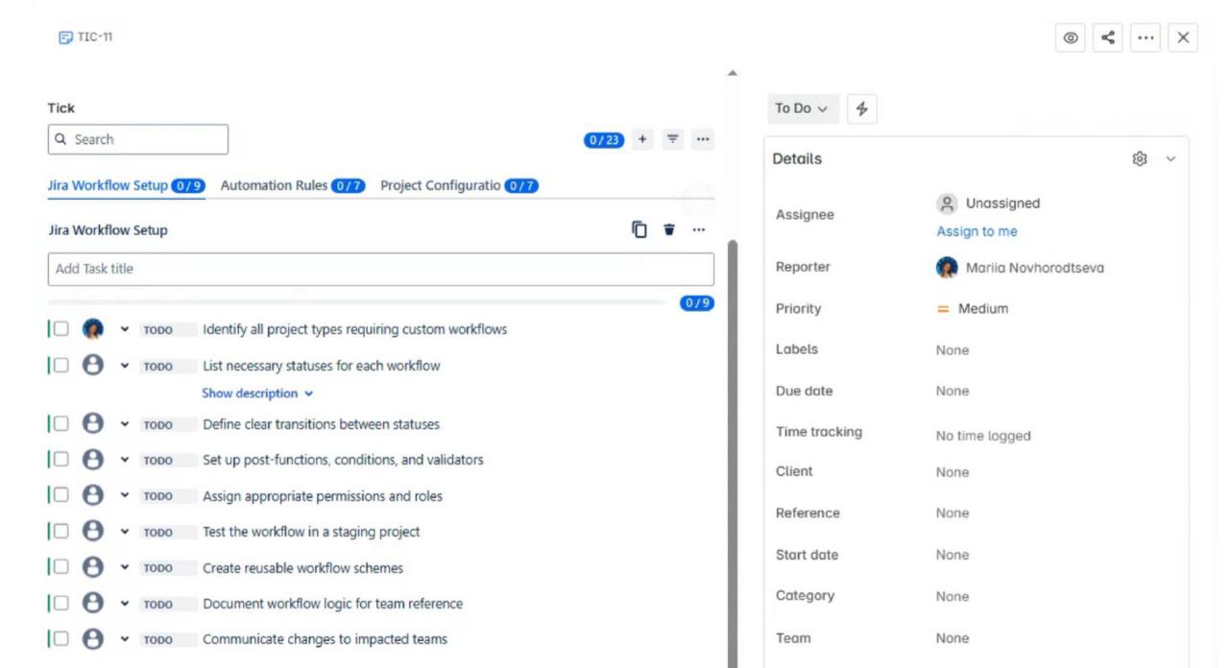
Task: Open the checklist filter icon
Action: pyautogui.click(x=672, y=138)
